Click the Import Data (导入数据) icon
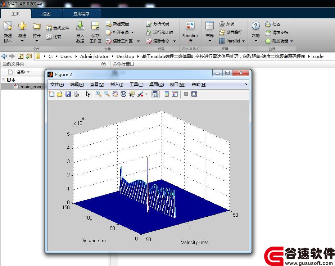Image resolution: width=335 pixels, height=266 pixels. point(80,26)
